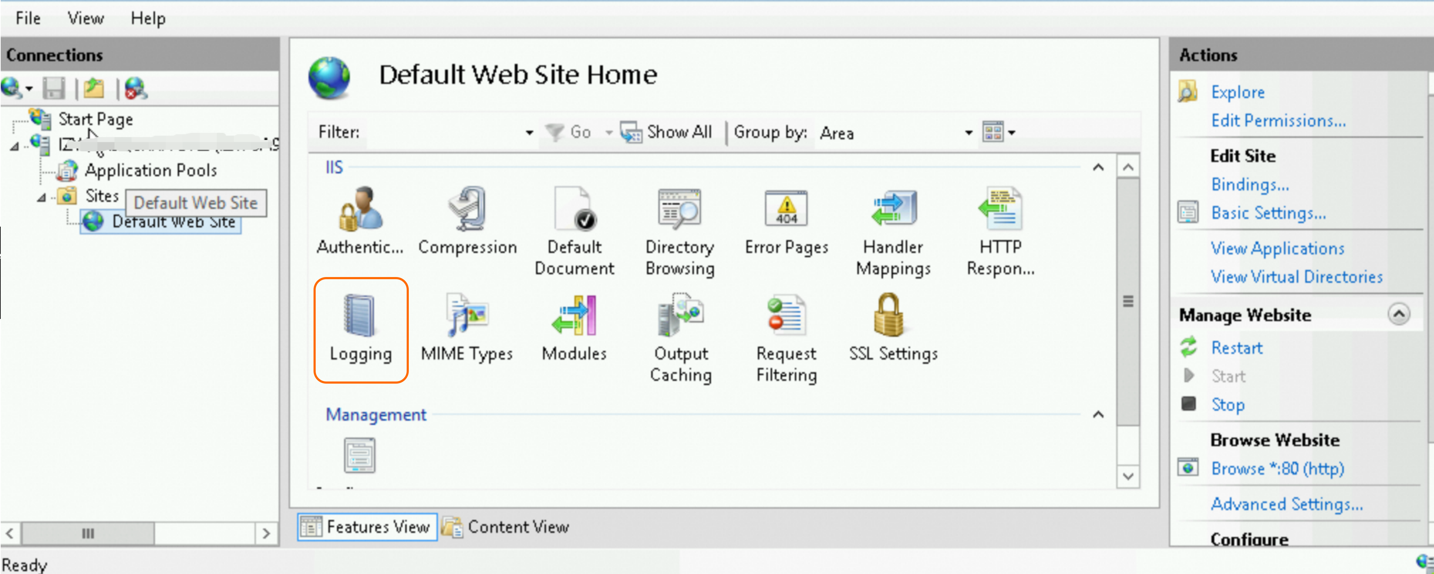Select Start Page in Connections tree
The image size is (1434, 574).
(x=96, y=119)
